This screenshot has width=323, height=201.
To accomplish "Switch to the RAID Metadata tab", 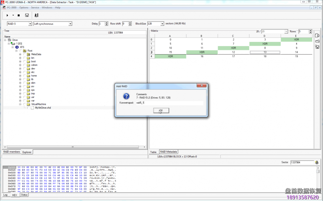I will point(169,152).
